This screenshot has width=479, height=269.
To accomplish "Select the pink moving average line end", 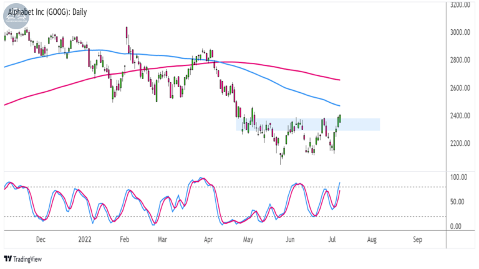I will pyautogui.click(x=339, y=80).
